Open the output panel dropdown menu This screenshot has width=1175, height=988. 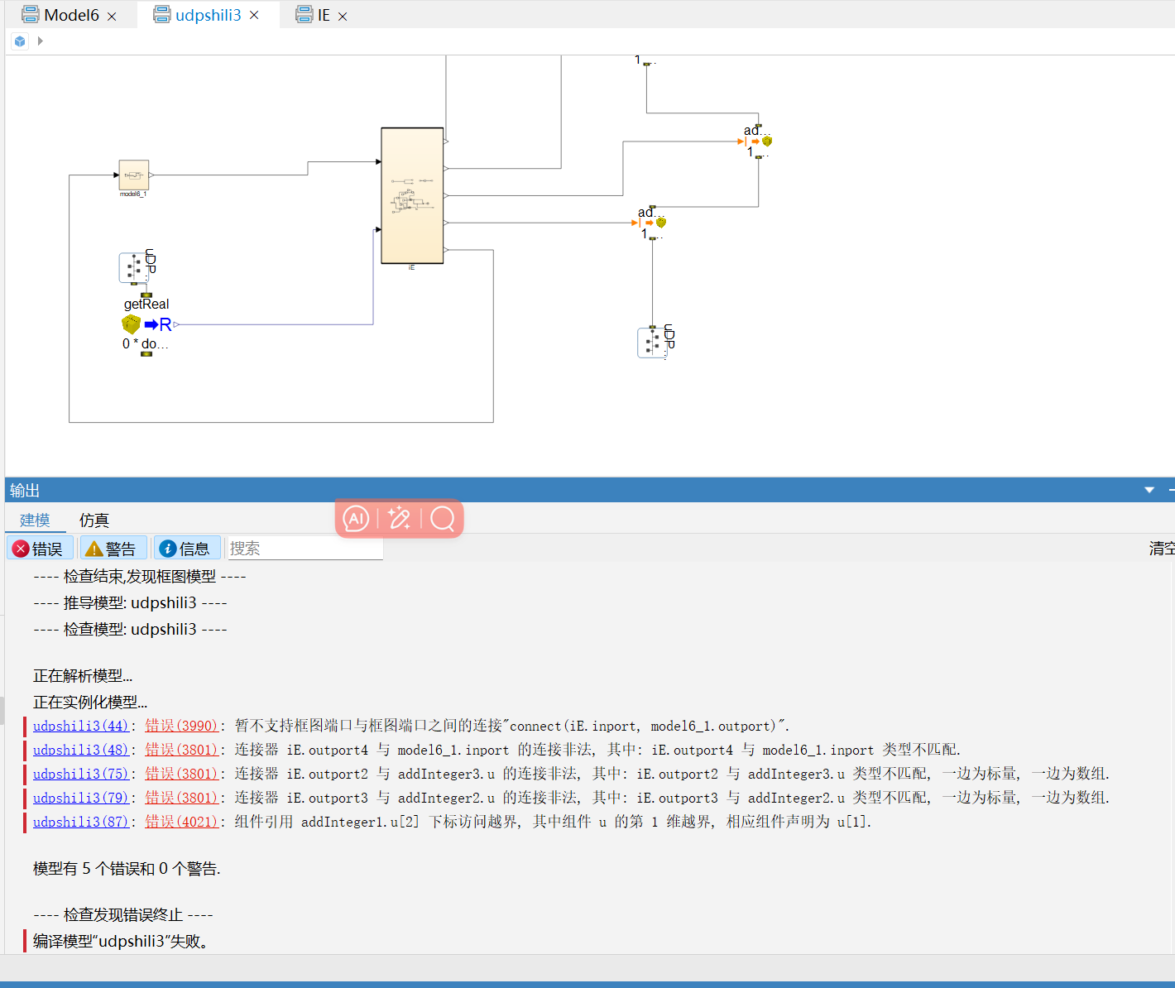click(1149, 491)
